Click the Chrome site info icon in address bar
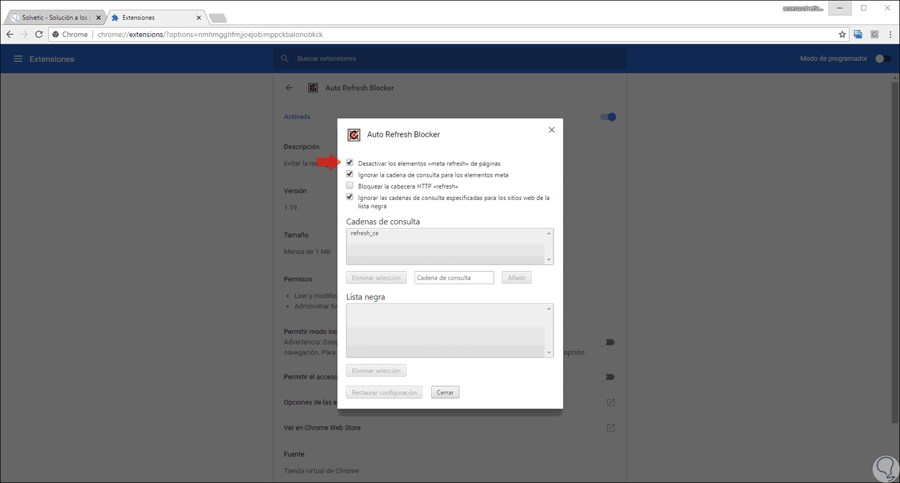Screen dimensions: 900x483 point(56,34)
